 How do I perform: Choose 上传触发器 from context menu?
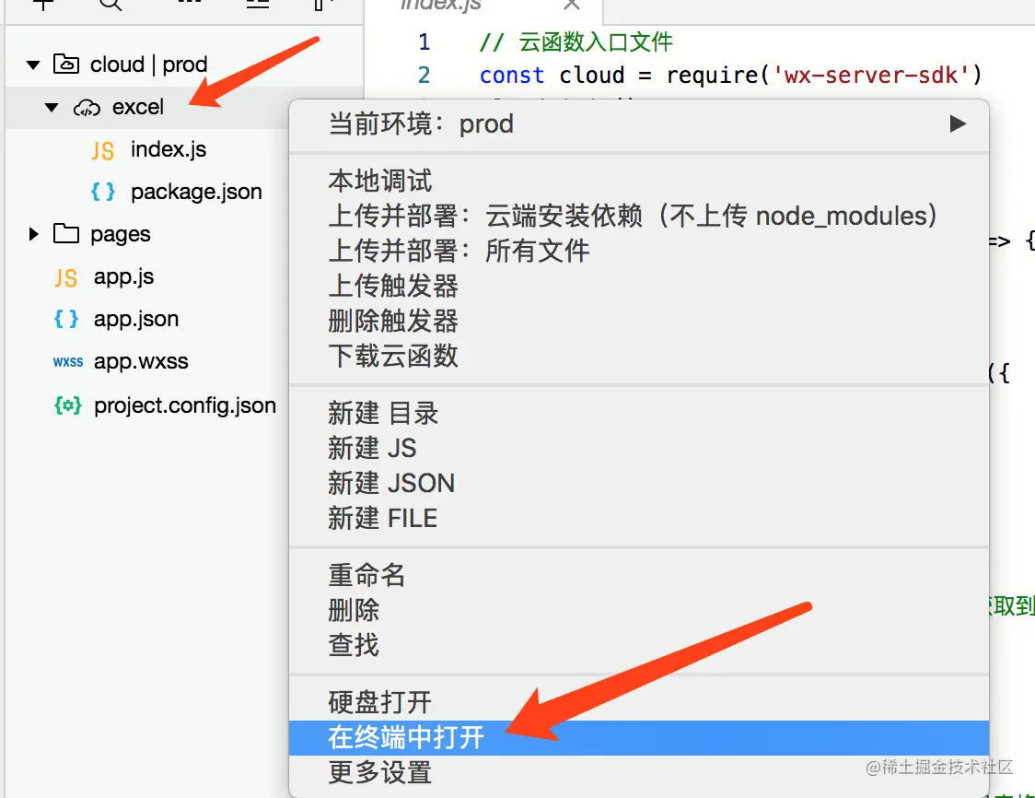point(639,286)
